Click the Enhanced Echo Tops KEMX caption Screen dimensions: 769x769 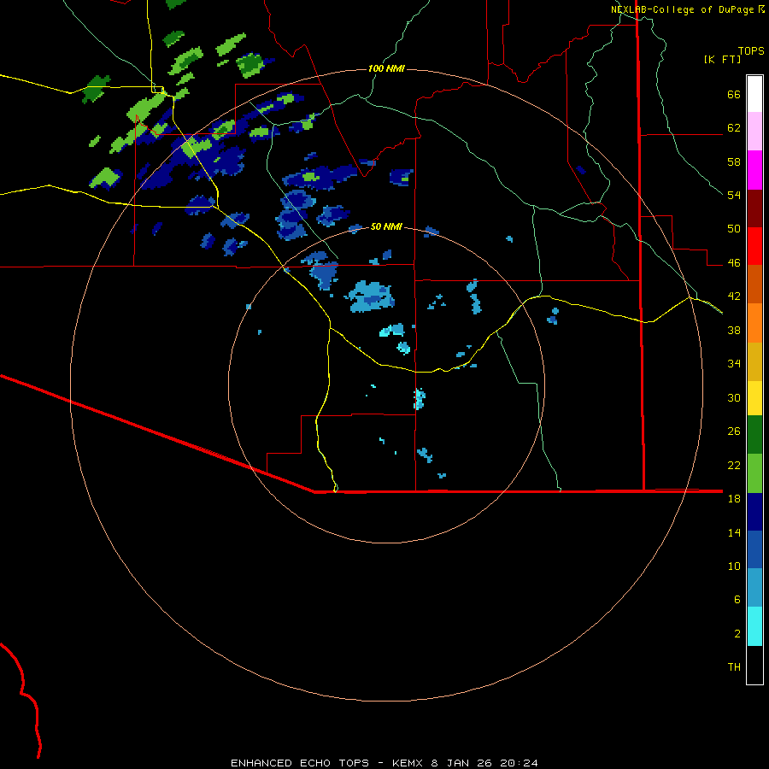[384, 763]
